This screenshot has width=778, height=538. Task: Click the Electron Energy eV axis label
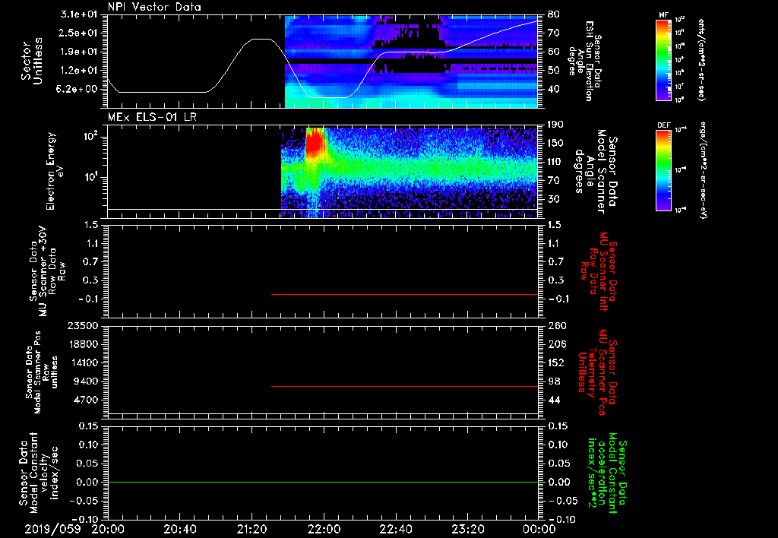55,171
